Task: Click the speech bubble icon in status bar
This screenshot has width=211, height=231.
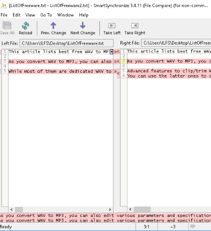Action: pos(193,226)
